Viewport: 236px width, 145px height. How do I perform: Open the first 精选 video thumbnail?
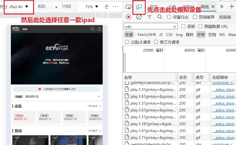[30, 140]
